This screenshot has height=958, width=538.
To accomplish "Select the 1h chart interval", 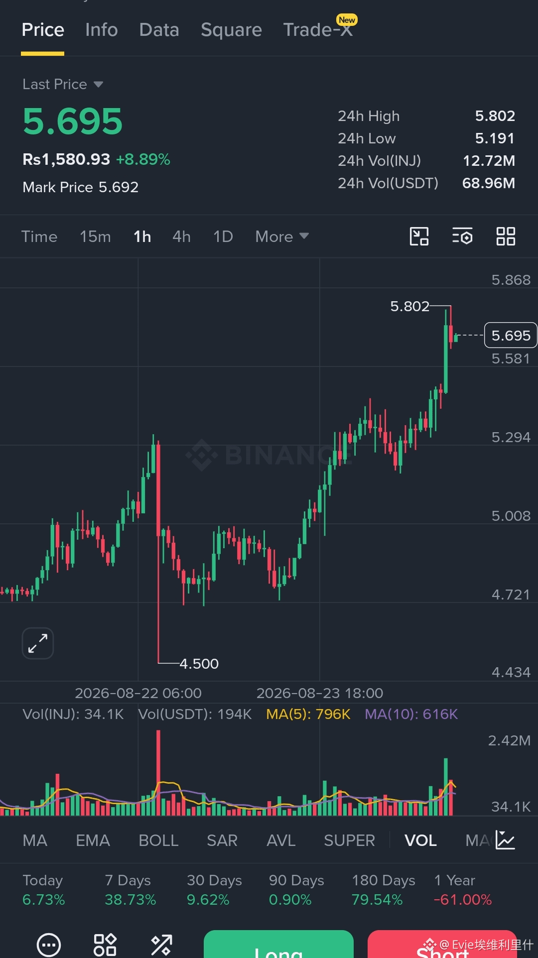I will coord(142,237).
